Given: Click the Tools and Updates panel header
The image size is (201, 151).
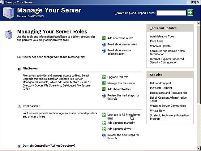Looking at the screenshot, I should click(x=170, y=28).
